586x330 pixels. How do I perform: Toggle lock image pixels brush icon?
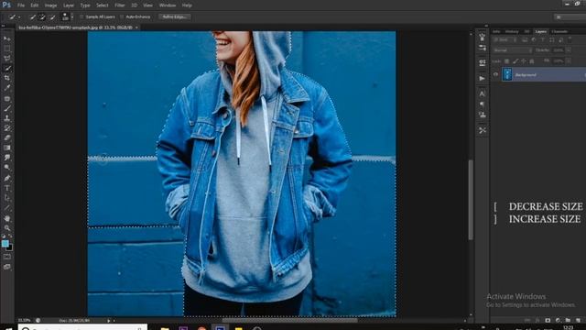(515, 61)
